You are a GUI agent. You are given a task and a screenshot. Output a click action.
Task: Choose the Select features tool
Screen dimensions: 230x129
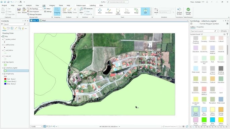coord(81,11)
